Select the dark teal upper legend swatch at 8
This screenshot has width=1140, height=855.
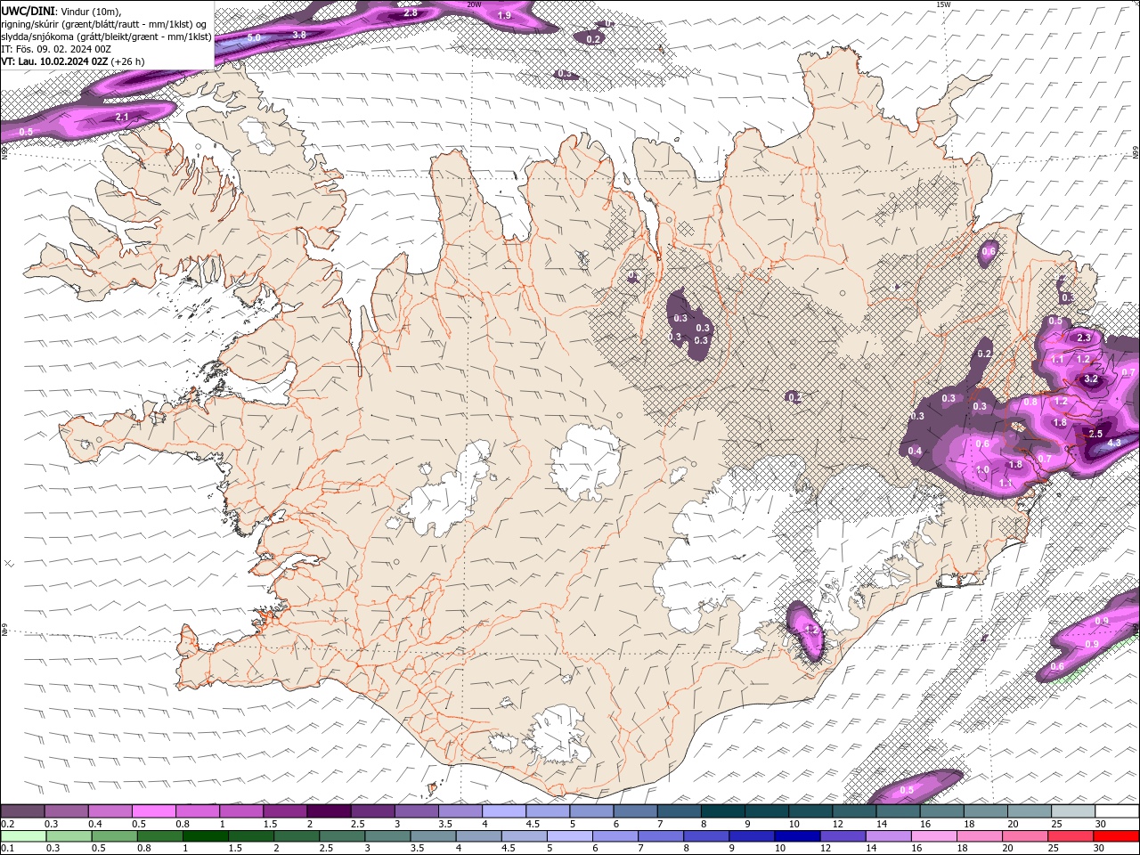[x=723, y=811]
